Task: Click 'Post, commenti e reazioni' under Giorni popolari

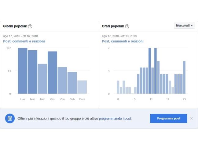Action: pyautogui.click(x=24, y=41)
